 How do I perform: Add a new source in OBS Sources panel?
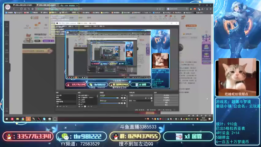click(79, 106)
